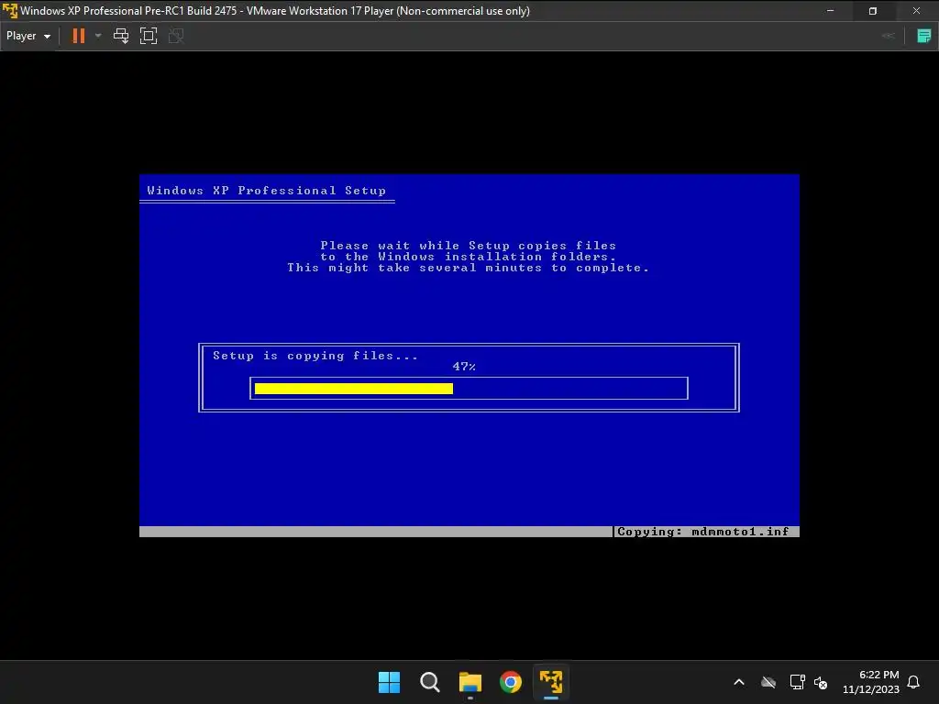Image resolution: width=939 pixels, height=704 pixels.
Task: Open the notifications bell icon
Action: point(913,682)
